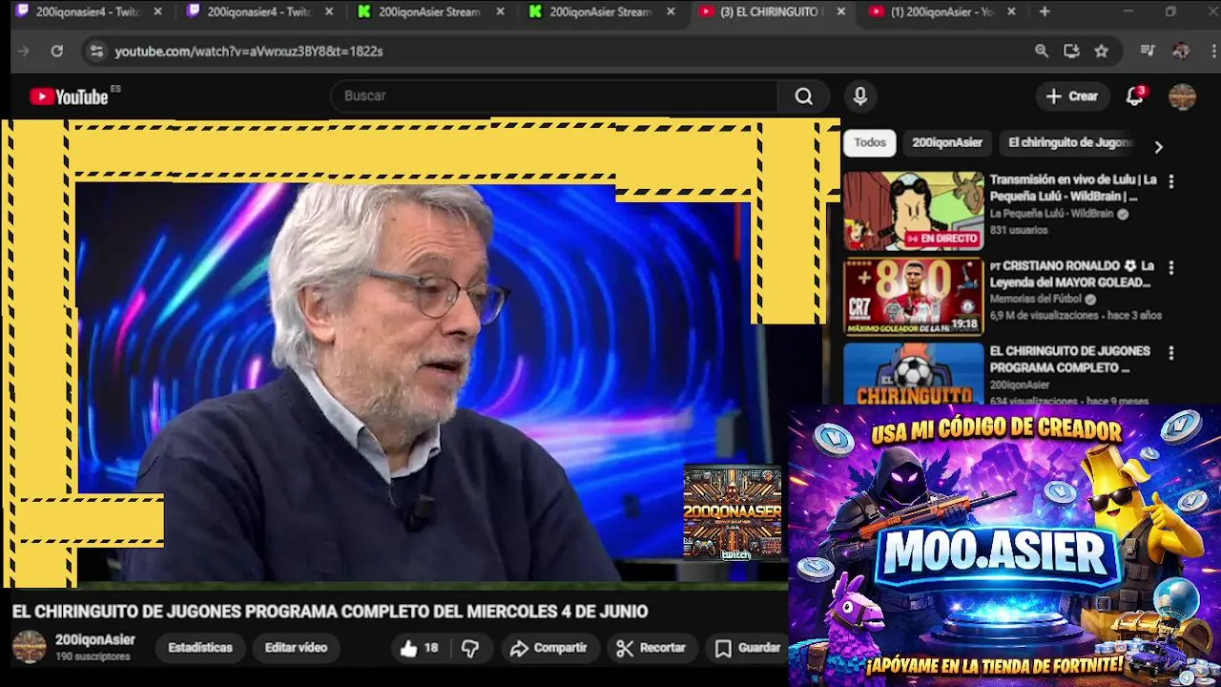Open sidebar title EL CHIRINGUITO DE JUGONES PROGRAMA COMPLETO
Viewport: 1221px width, 687px height.
1069,359
